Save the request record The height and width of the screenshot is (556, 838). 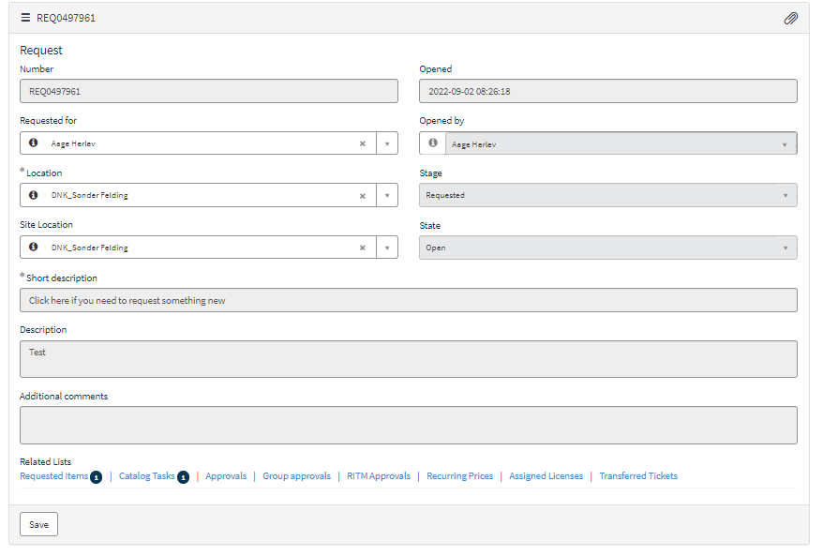coord(37,524)
